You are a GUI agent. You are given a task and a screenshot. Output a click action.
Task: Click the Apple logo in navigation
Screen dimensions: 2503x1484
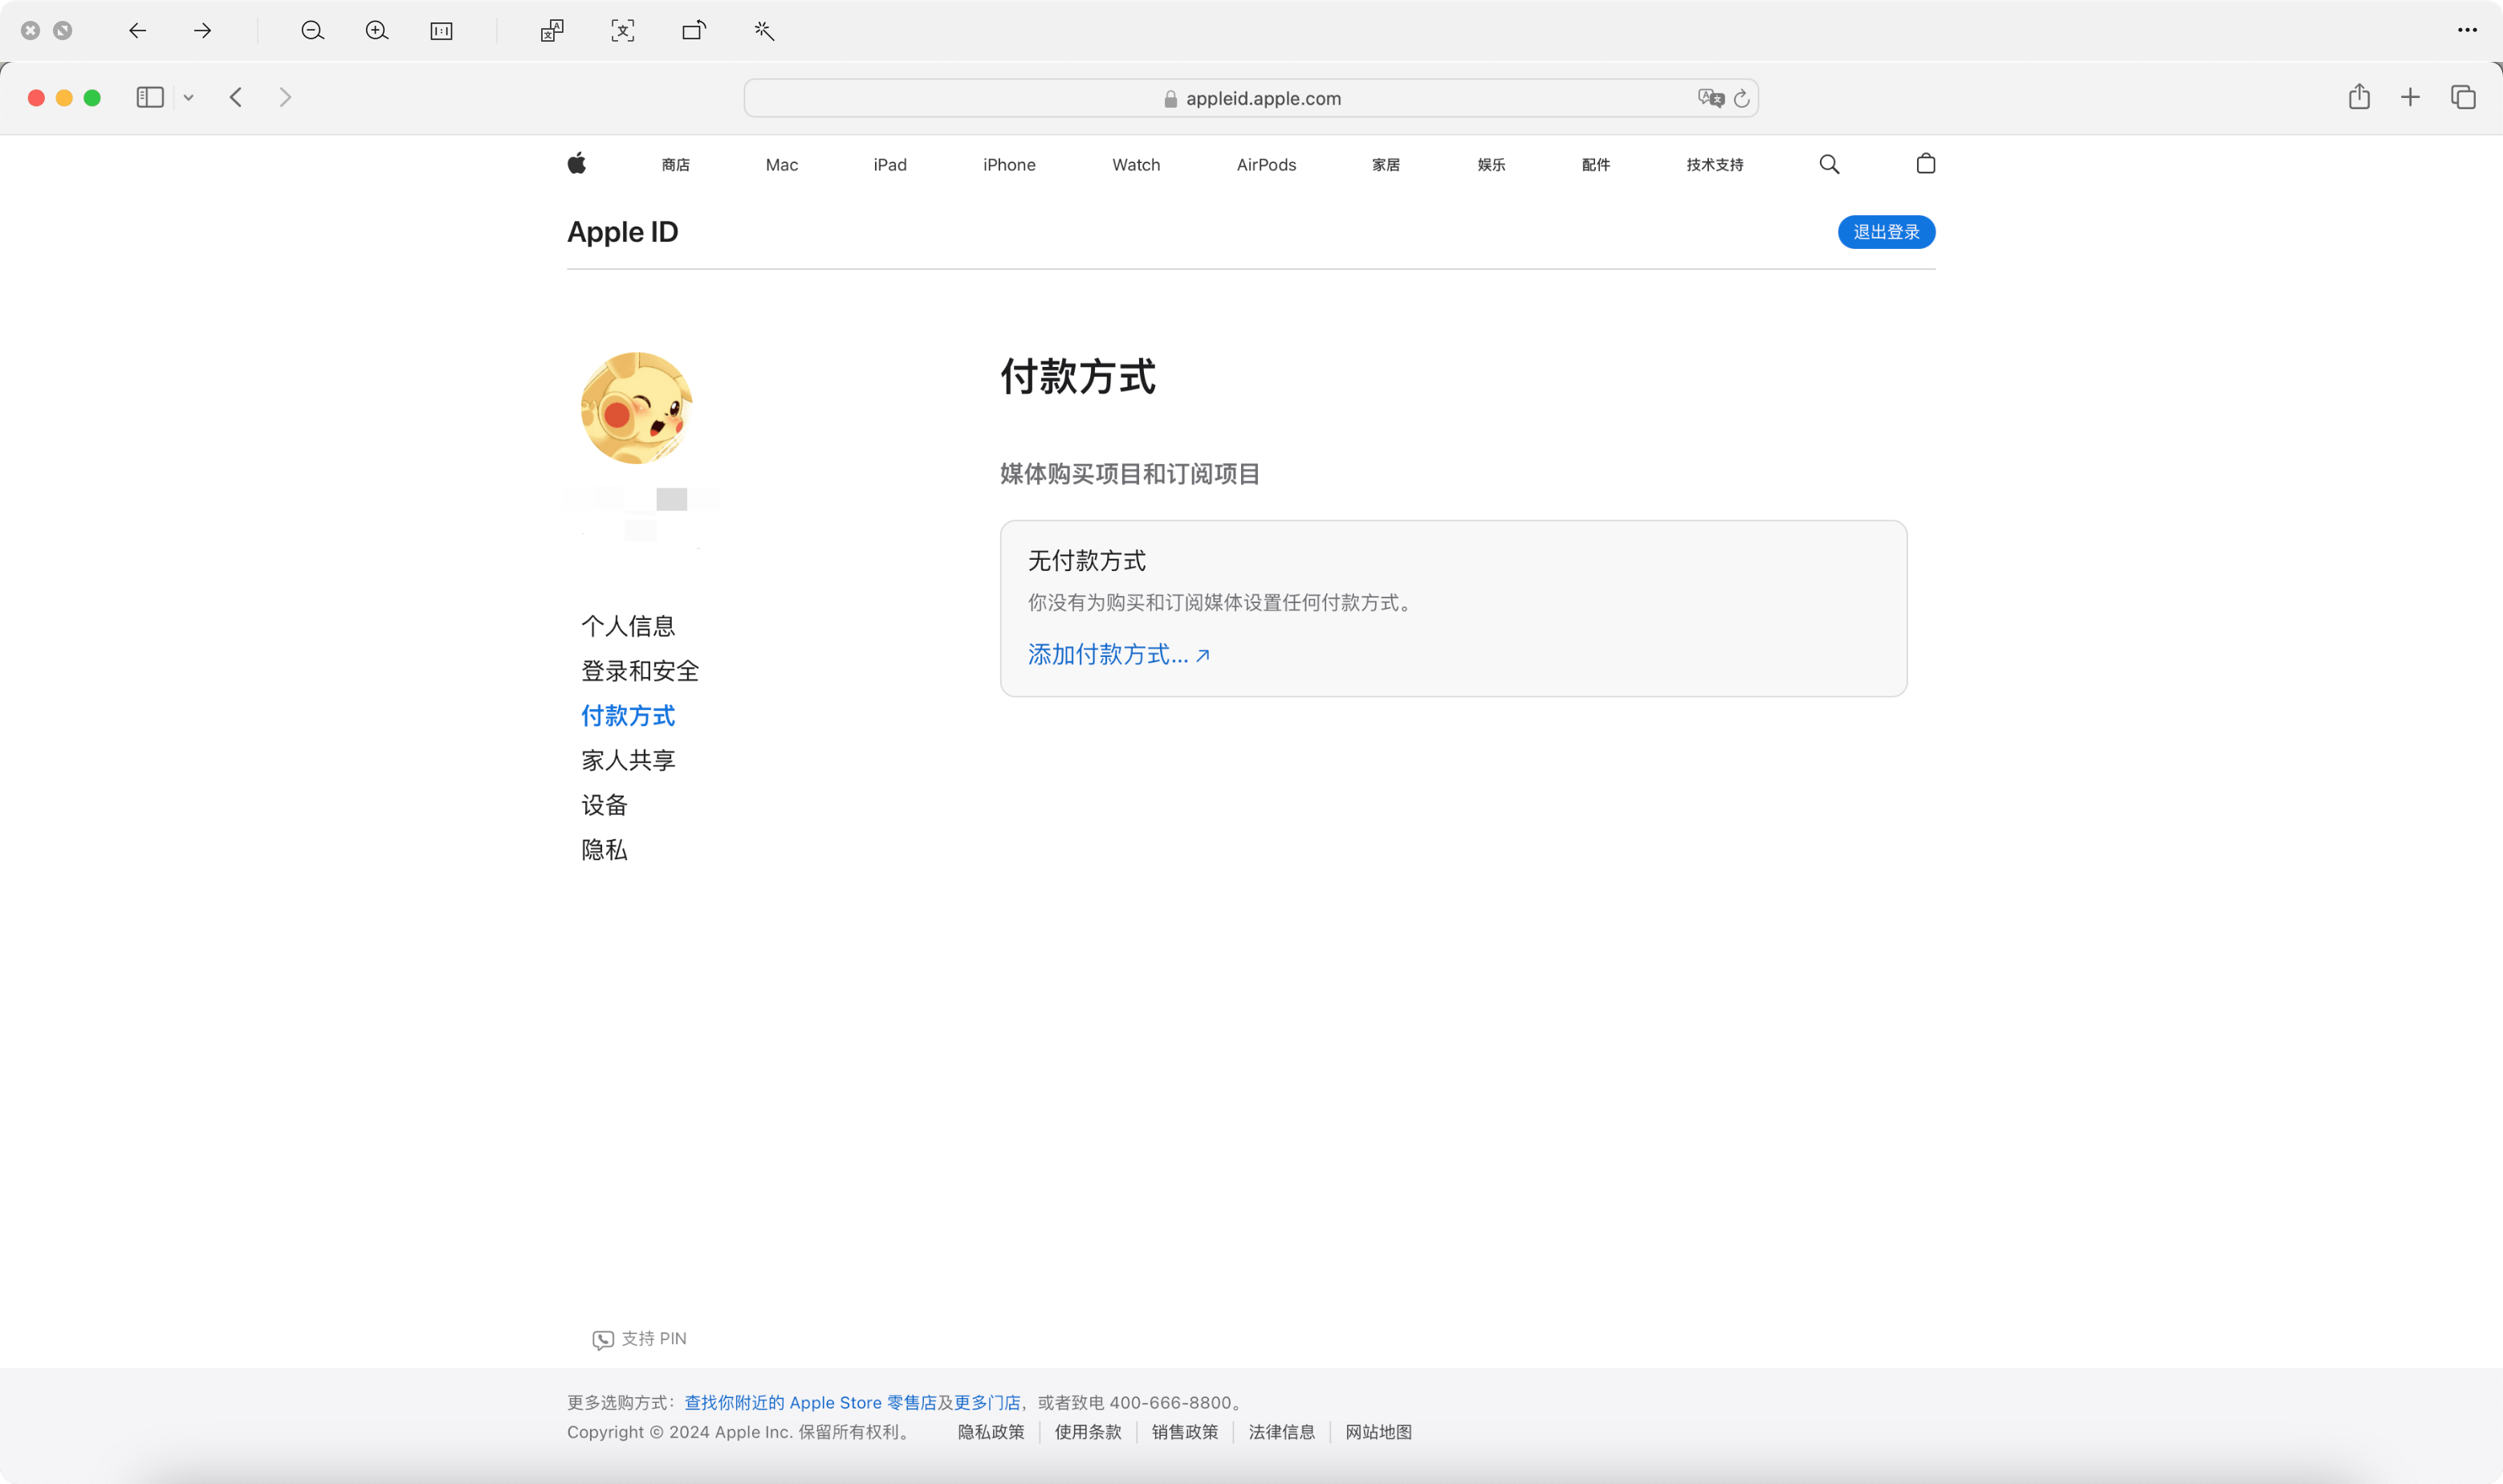click(x=576, y=164)
